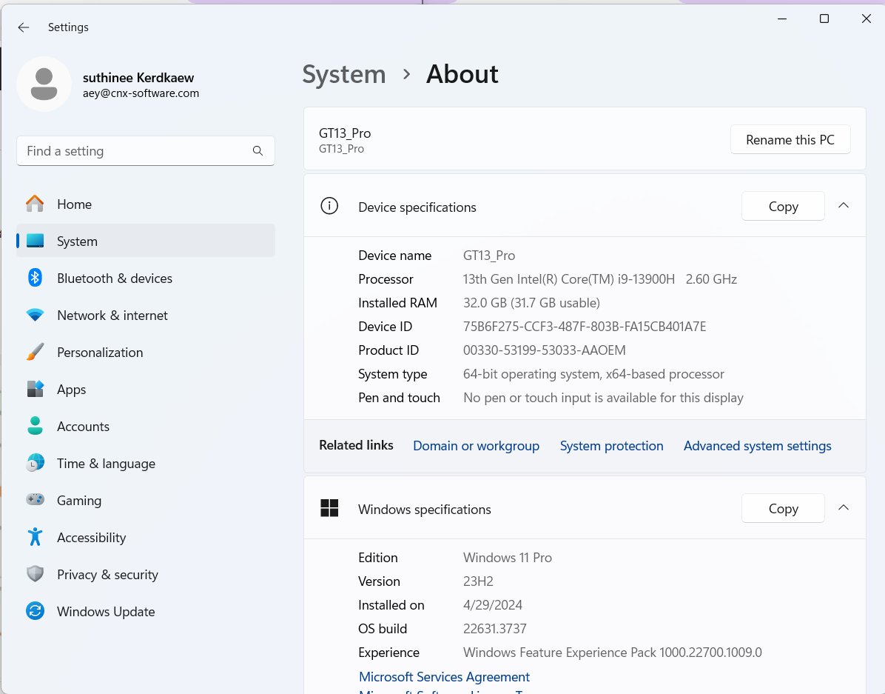885x694 pixels.
Task: Click the Product ID 00330-53199-53033-AAOEM
Action: pyautogui.click(x=545, y=350)
